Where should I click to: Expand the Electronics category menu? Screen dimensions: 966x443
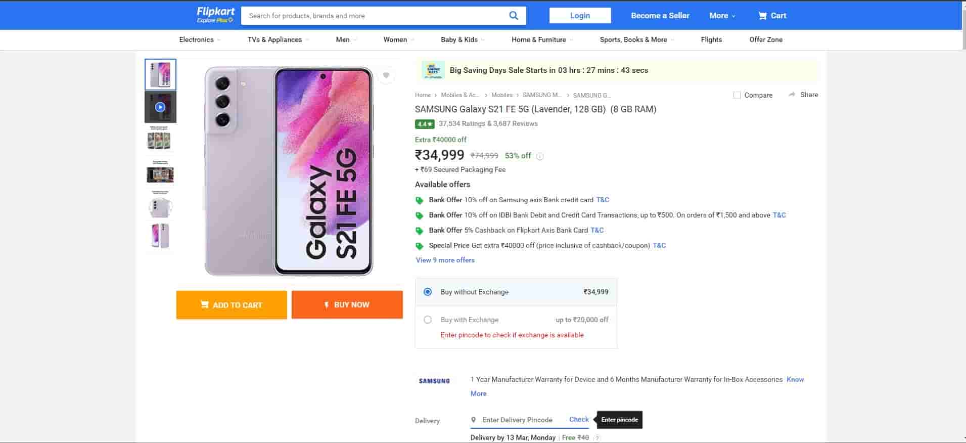tap(200, 39)
